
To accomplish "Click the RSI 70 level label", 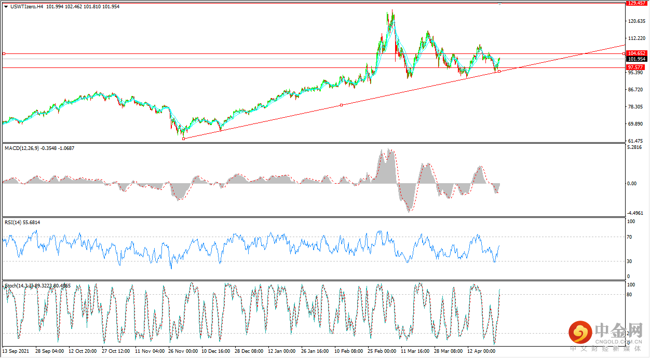I will [x=630, y=237].
